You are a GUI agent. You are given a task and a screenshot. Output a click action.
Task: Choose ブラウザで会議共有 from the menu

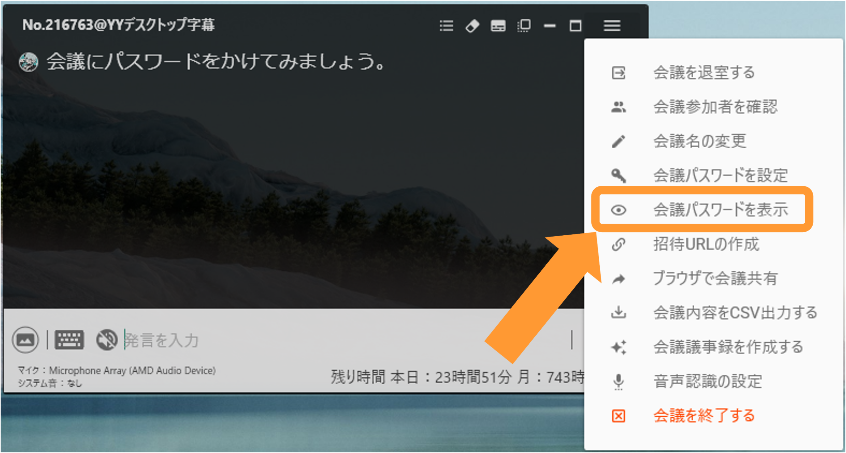(x=714, y=279)
